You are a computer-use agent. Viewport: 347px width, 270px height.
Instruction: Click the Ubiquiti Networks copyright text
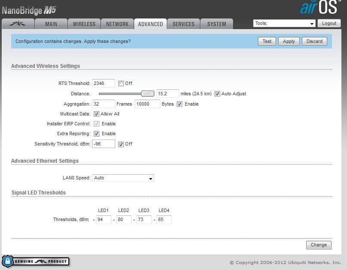coord(285,262)
